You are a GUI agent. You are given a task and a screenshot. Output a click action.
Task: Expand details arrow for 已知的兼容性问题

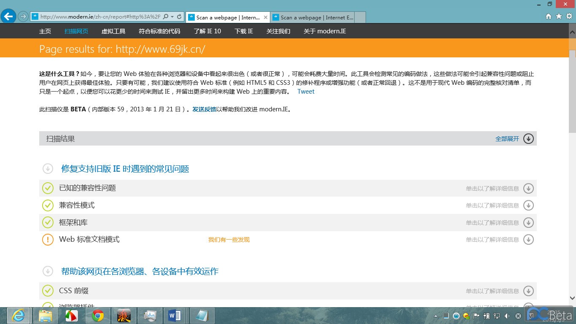tap(528, 188)
